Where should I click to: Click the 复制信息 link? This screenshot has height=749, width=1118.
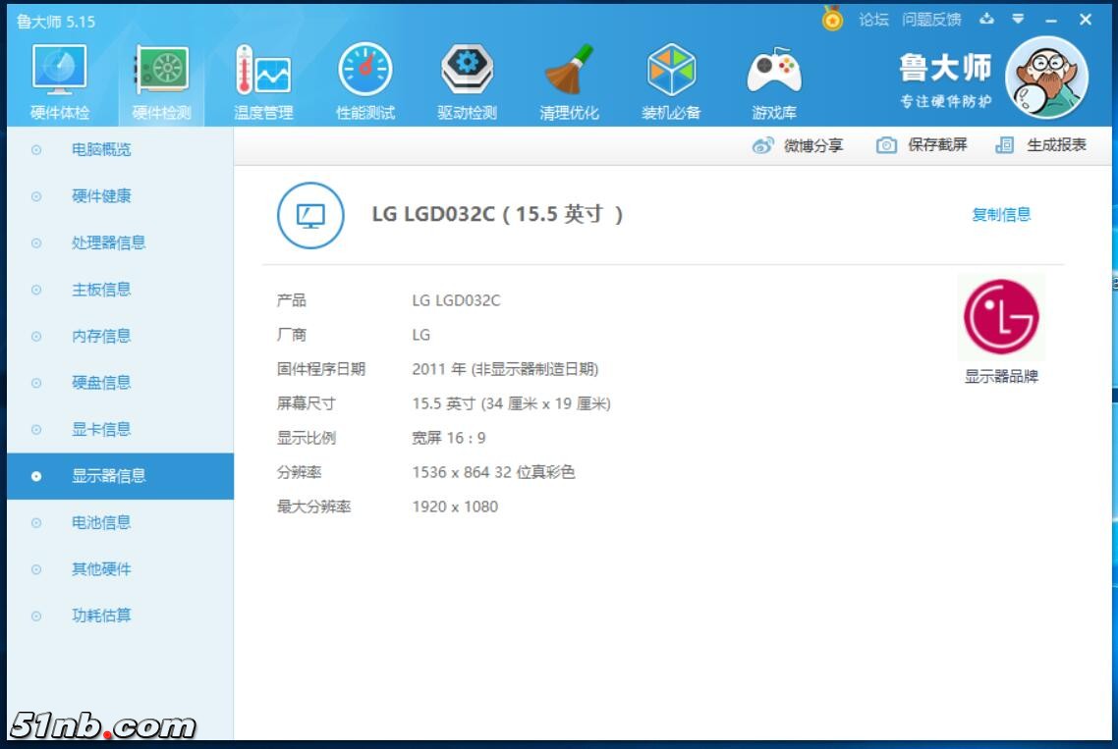tap(1000, 215)
